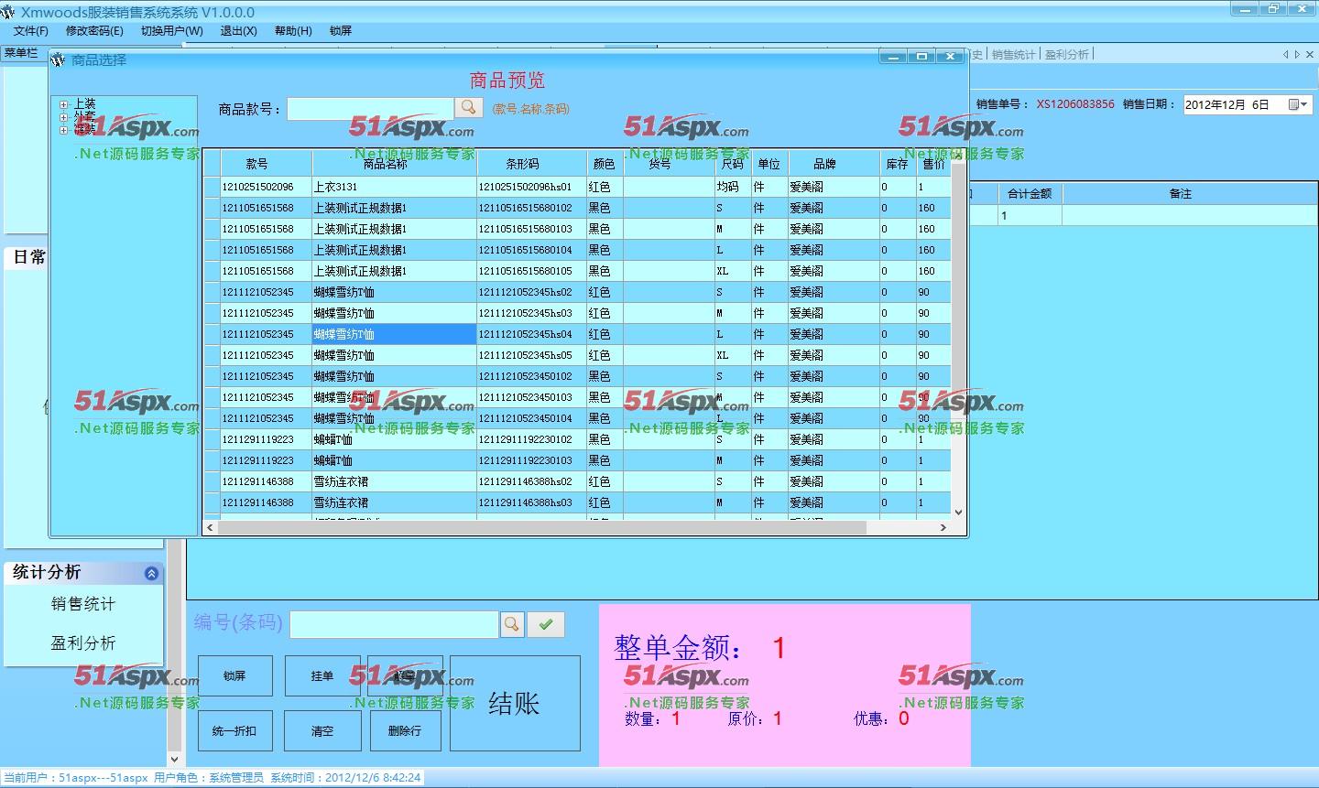Click the 蝙蝠T恤 row with barcode 1211291192230103
The height and width of the screenshot is (788, 1319).
[x=577, y=460]
